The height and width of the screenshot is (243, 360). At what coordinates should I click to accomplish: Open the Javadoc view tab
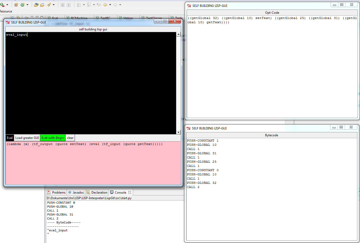coord(76,193)
